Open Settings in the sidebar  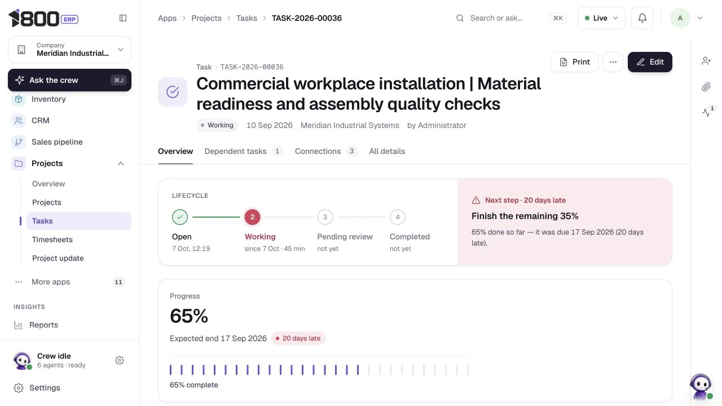[x=70, y=388]
